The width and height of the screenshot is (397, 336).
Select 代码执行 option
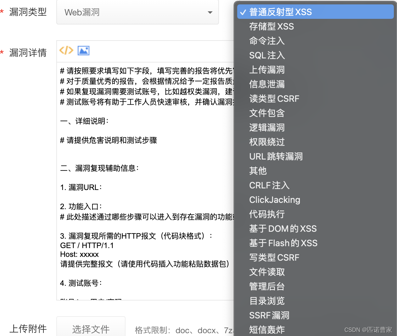click(315, 214)
